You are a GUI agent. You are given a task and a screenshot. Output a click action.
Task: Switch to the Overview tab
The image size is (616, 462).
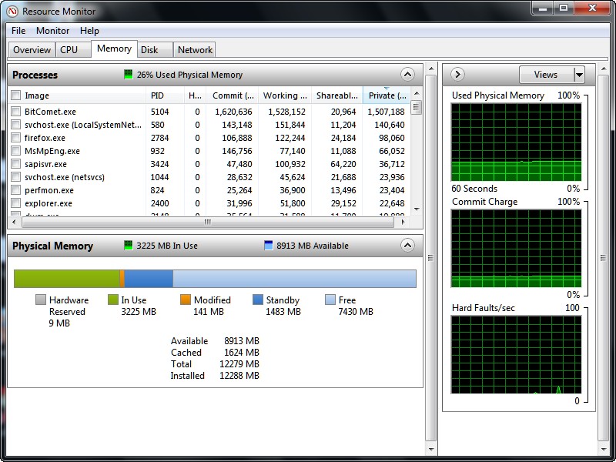click(x=32, y=50)
